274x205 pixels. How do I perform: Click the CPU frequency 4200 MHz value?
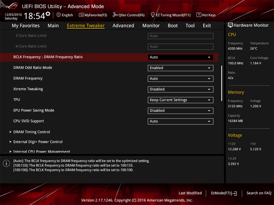coord(235,49)
